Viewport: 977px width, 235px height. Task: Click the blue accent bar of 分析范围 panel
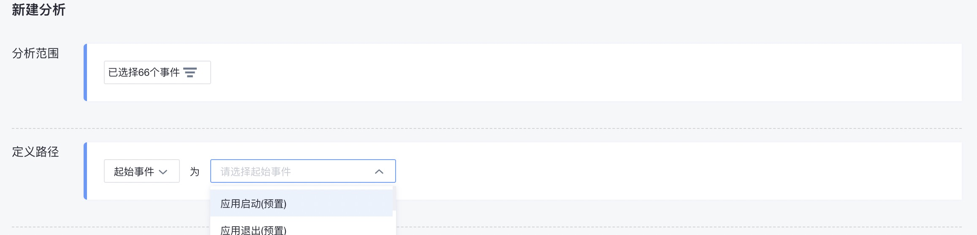point(85,72)
